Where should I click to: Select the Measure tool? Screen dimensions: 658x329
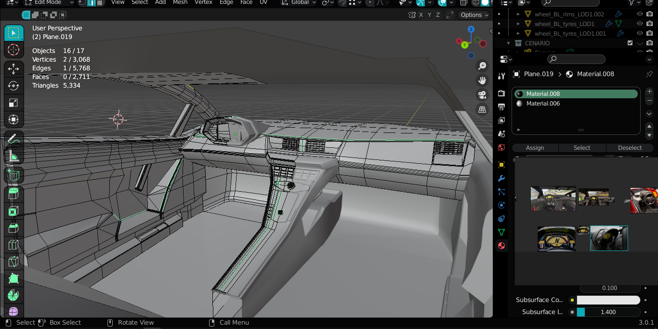click(13, 156)
